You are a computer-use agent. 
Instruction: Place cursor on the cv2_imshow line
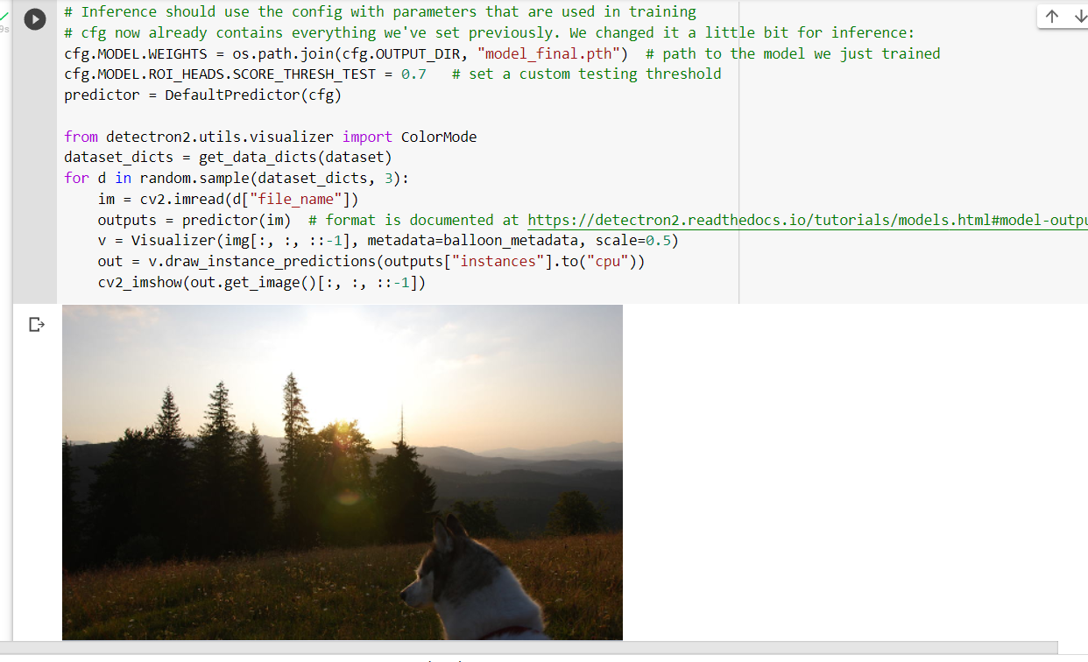262,283
